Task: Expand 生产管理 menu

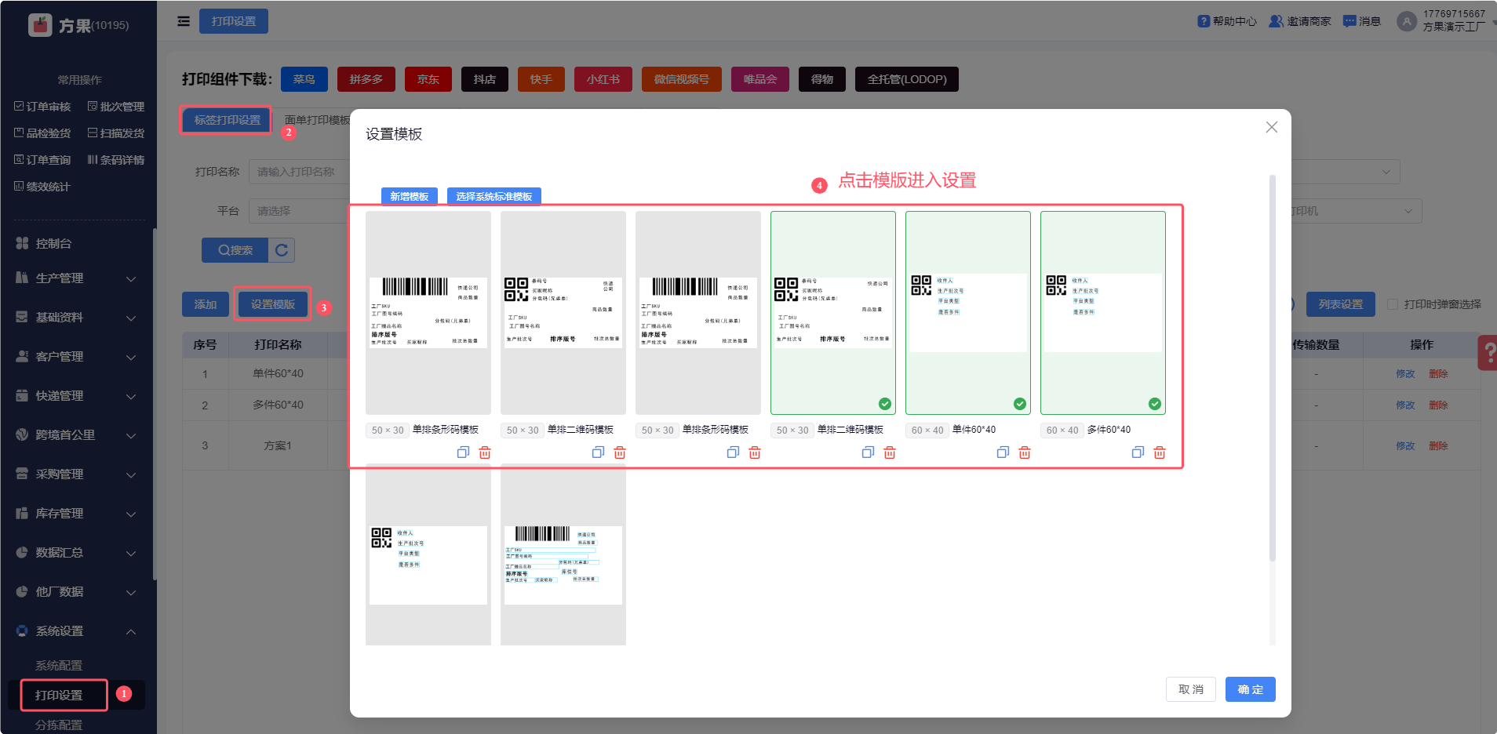Action: coord(76,278)
